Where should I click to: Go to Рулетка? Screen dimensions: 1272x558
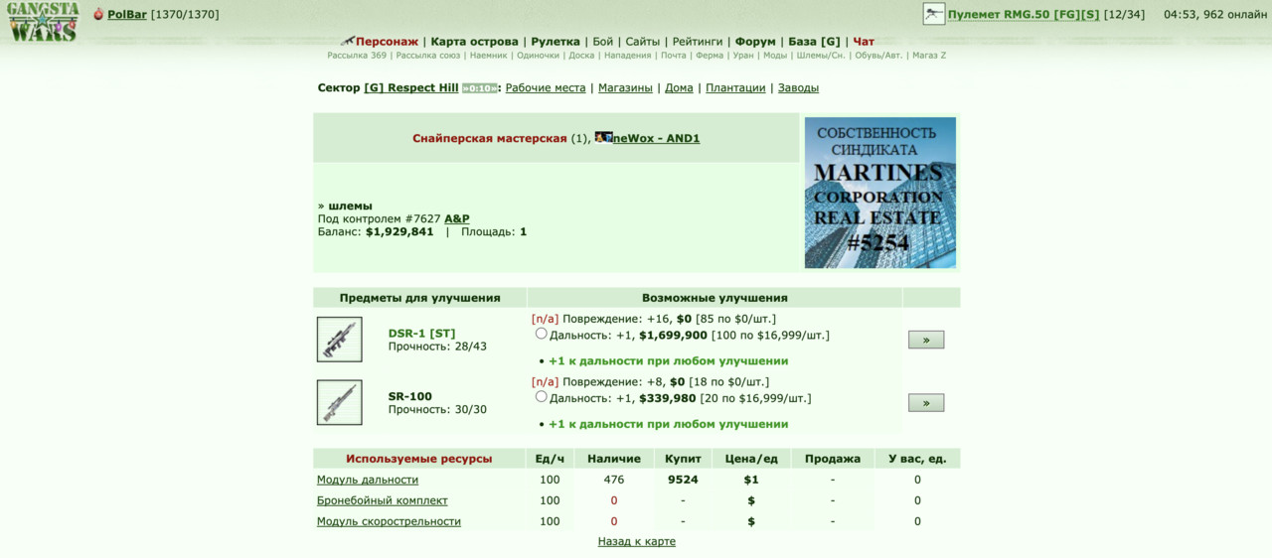(556, 42)
